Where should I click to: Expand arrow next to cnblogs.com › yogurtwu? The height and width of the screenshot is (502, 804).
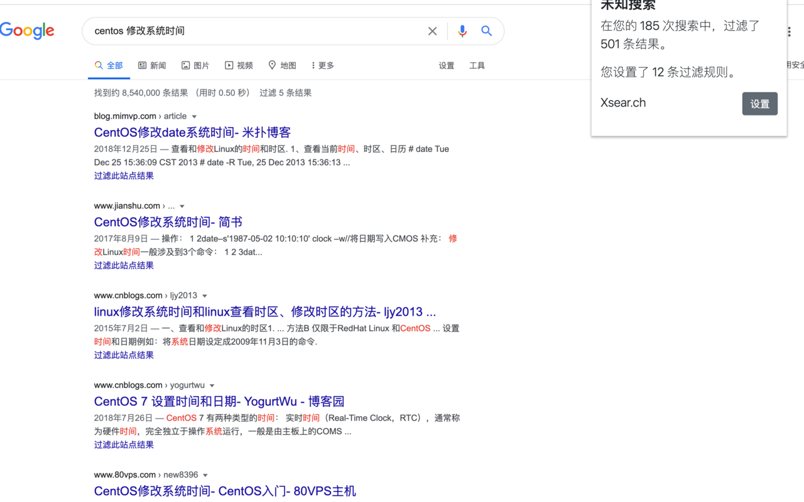coord(212,386)
